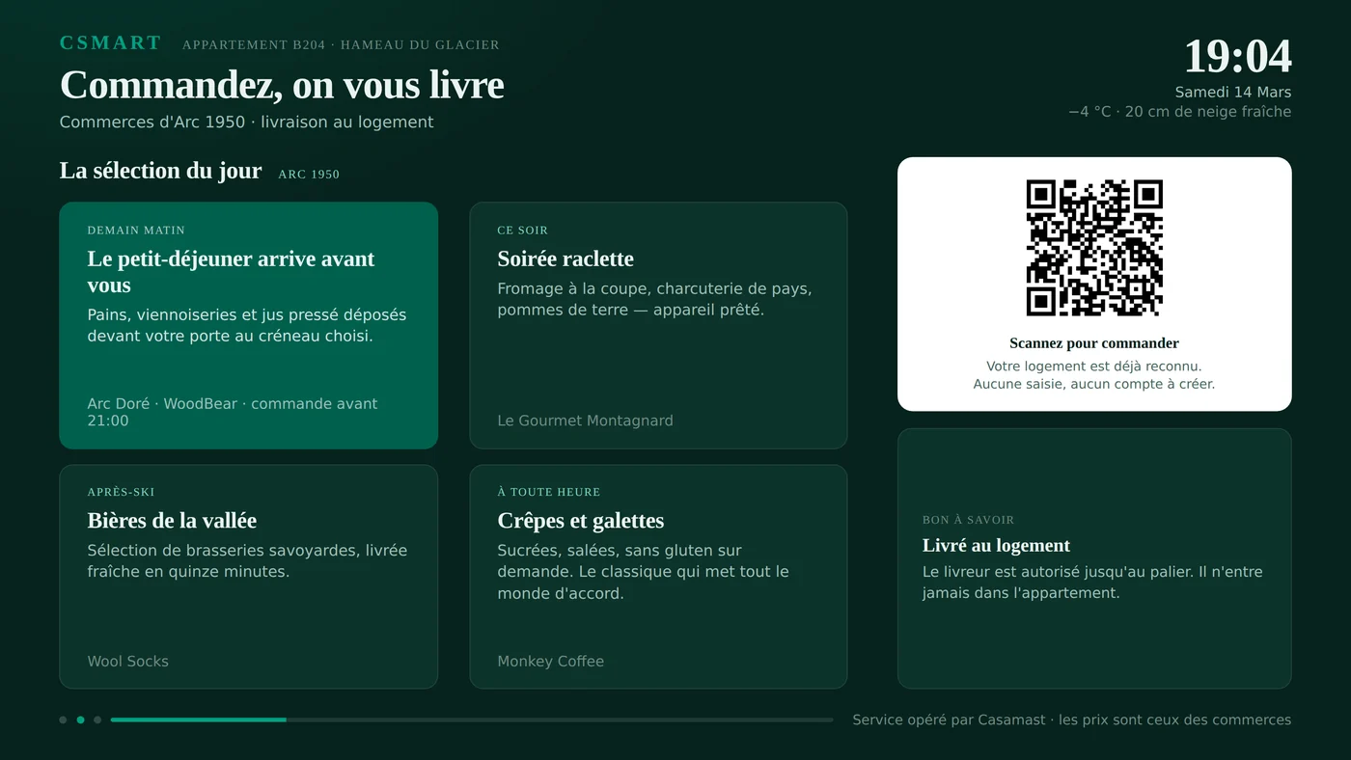1351x760 pixels.
Task: Click the "Service opéré par Casamast" footer note
Action: coord(1072,720)
